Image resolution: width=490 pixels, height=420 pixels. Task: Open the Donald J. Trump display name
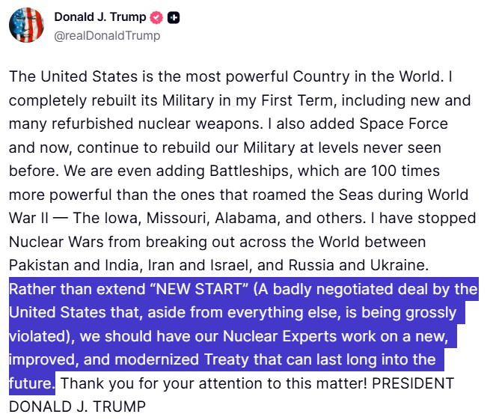pos(101,17)
